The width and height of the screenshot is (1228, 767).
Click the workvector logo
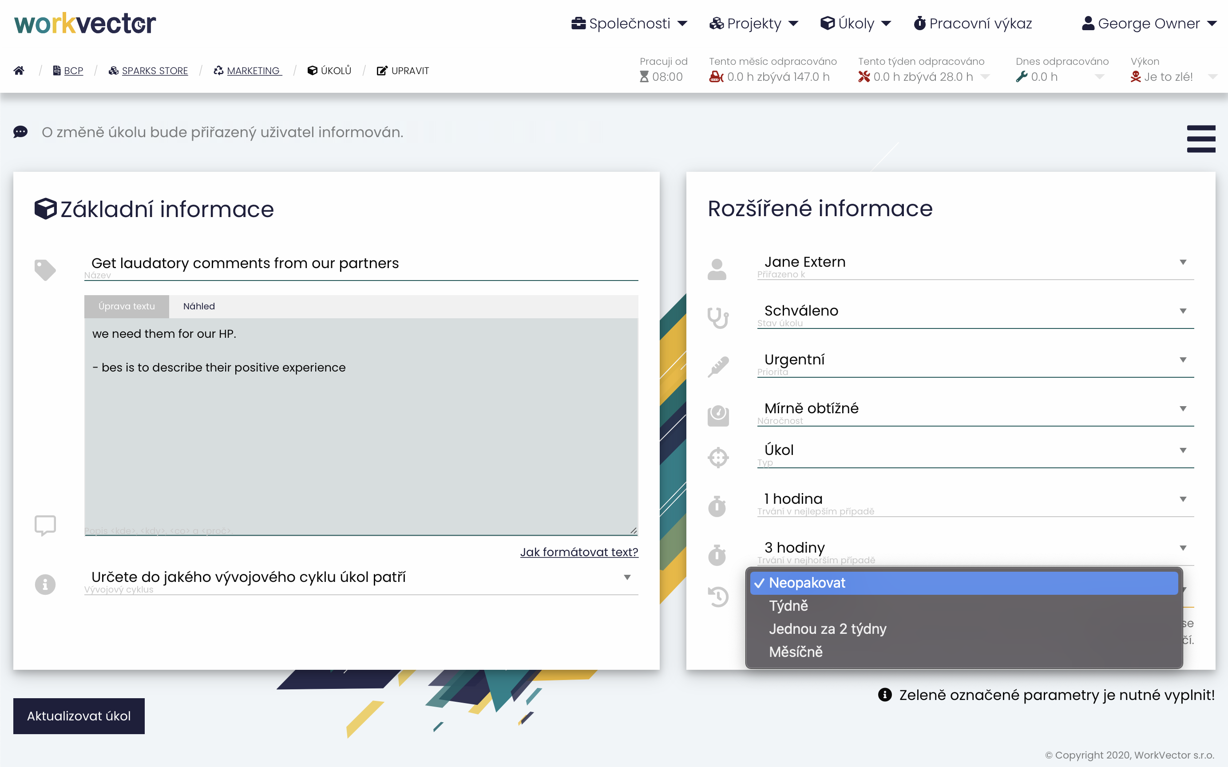tap(85, 24)
